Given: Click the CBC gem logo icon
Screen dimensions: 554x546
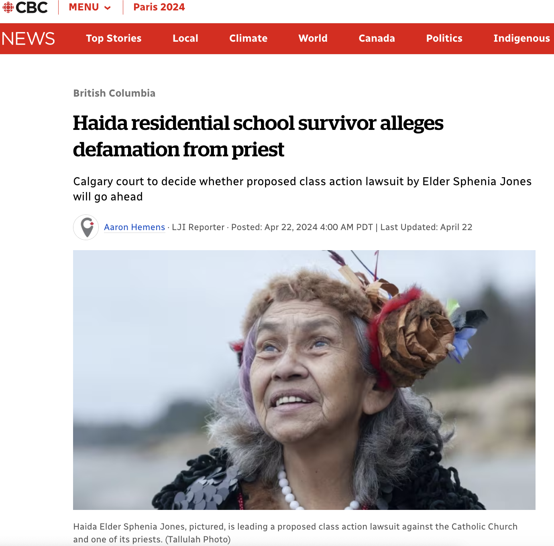Looking at the screenshot, I should 8,7.
